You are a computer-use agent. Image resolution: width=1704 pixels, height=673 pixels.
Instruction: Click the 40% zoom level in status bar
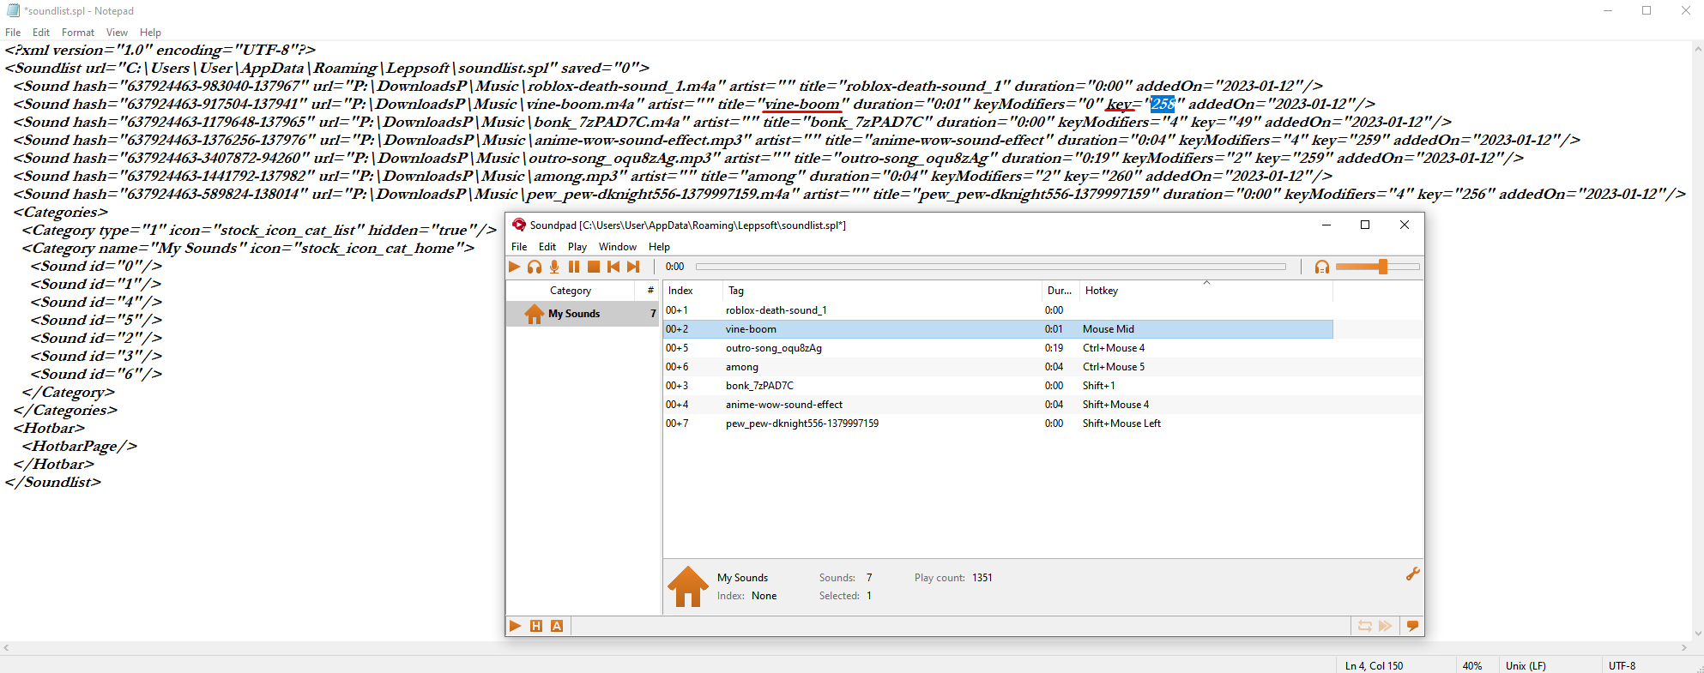point(1471,665)
